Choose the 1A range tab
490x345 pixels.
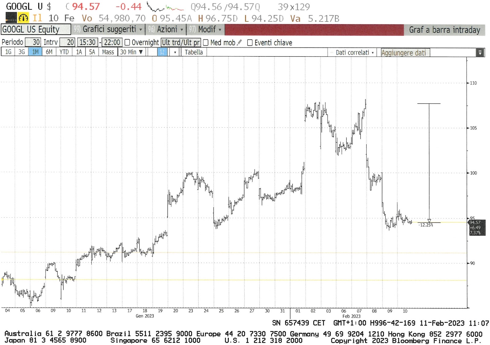pos(79,52)
